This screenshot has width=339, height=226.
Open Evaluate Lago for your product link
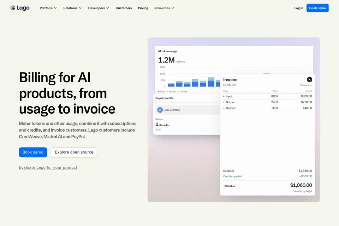point(48,167)
